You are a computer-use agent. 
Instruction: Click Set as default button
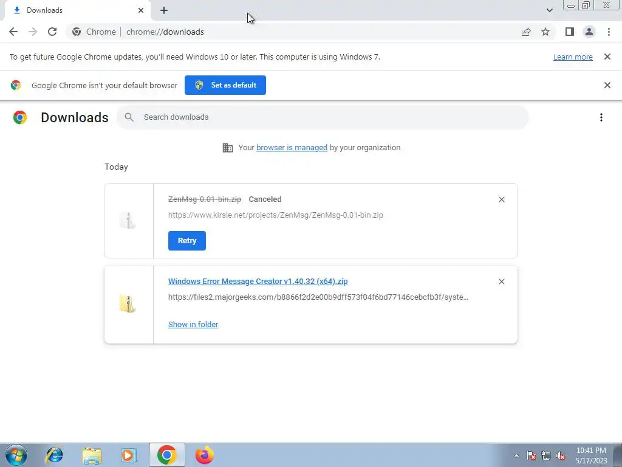225,85
